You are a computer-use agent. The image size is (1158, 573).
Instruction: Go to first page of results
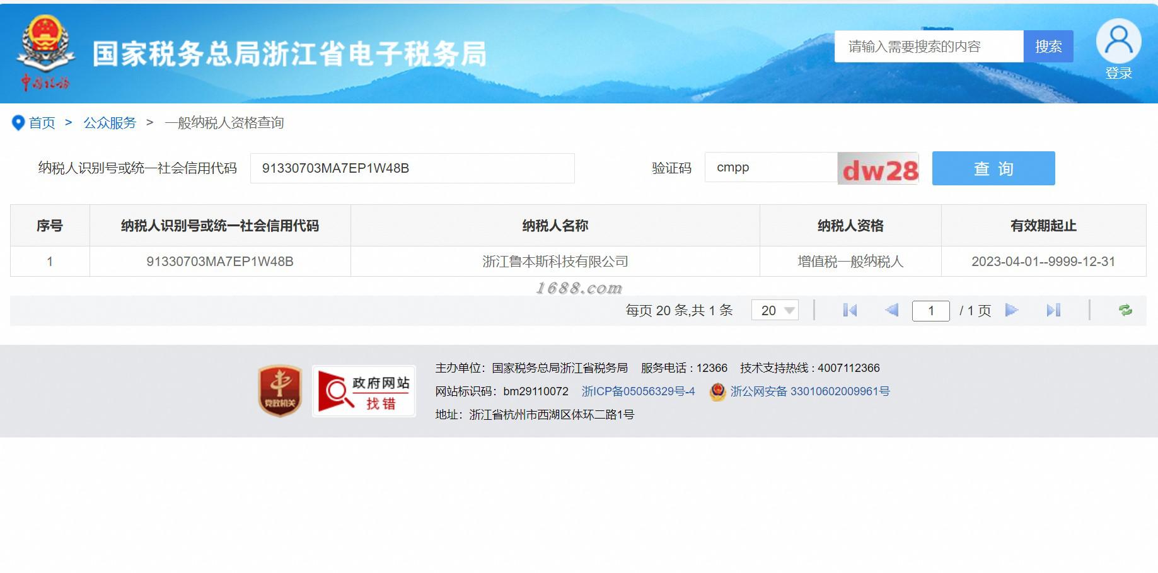coord(850,310)
